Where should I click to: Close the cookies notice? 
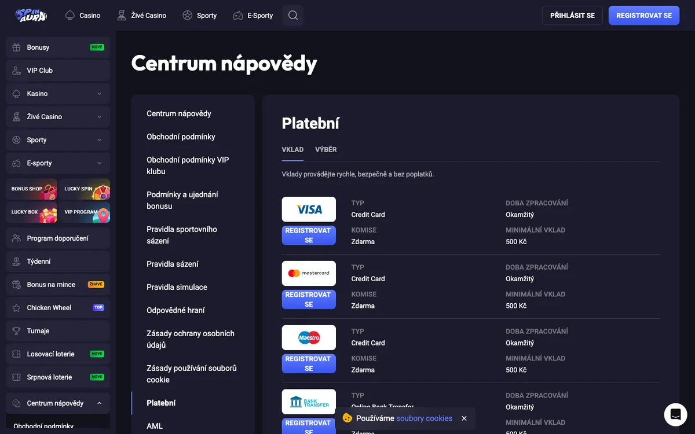(x=464, y=418)
